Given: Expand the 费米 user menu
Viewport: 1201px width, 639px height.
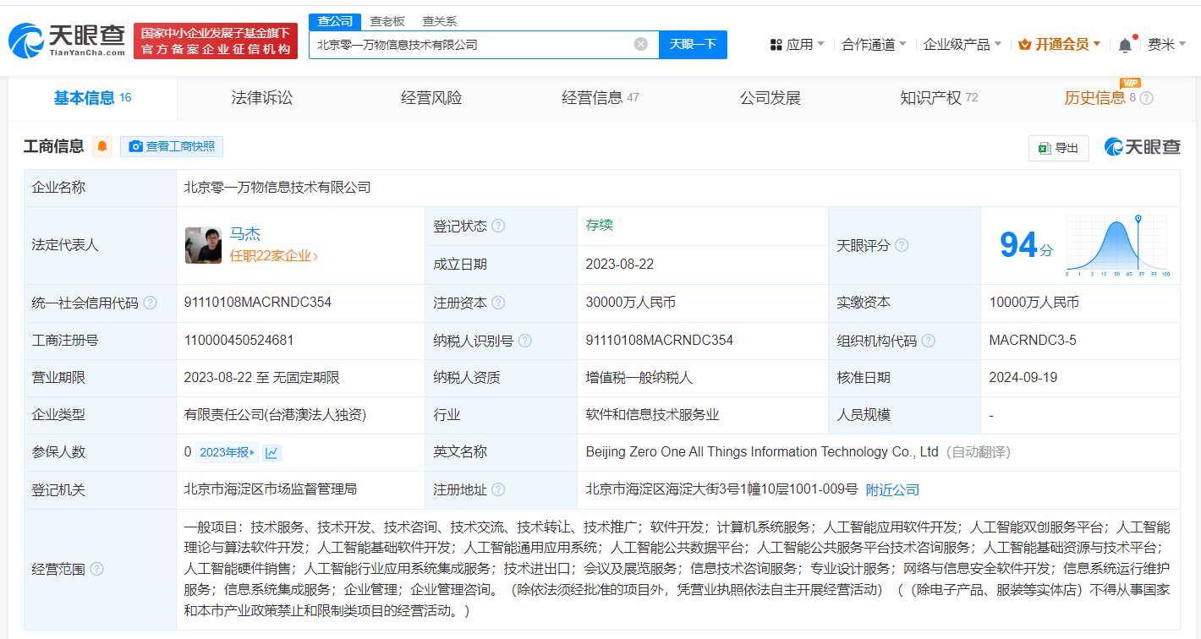Looking at the screenshot, I should click(1166, 44).
